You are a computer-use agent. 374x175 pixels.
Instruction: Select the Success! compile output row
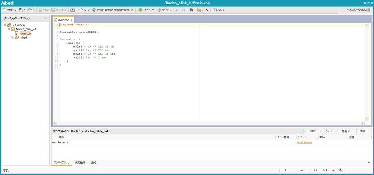point(211,143)
